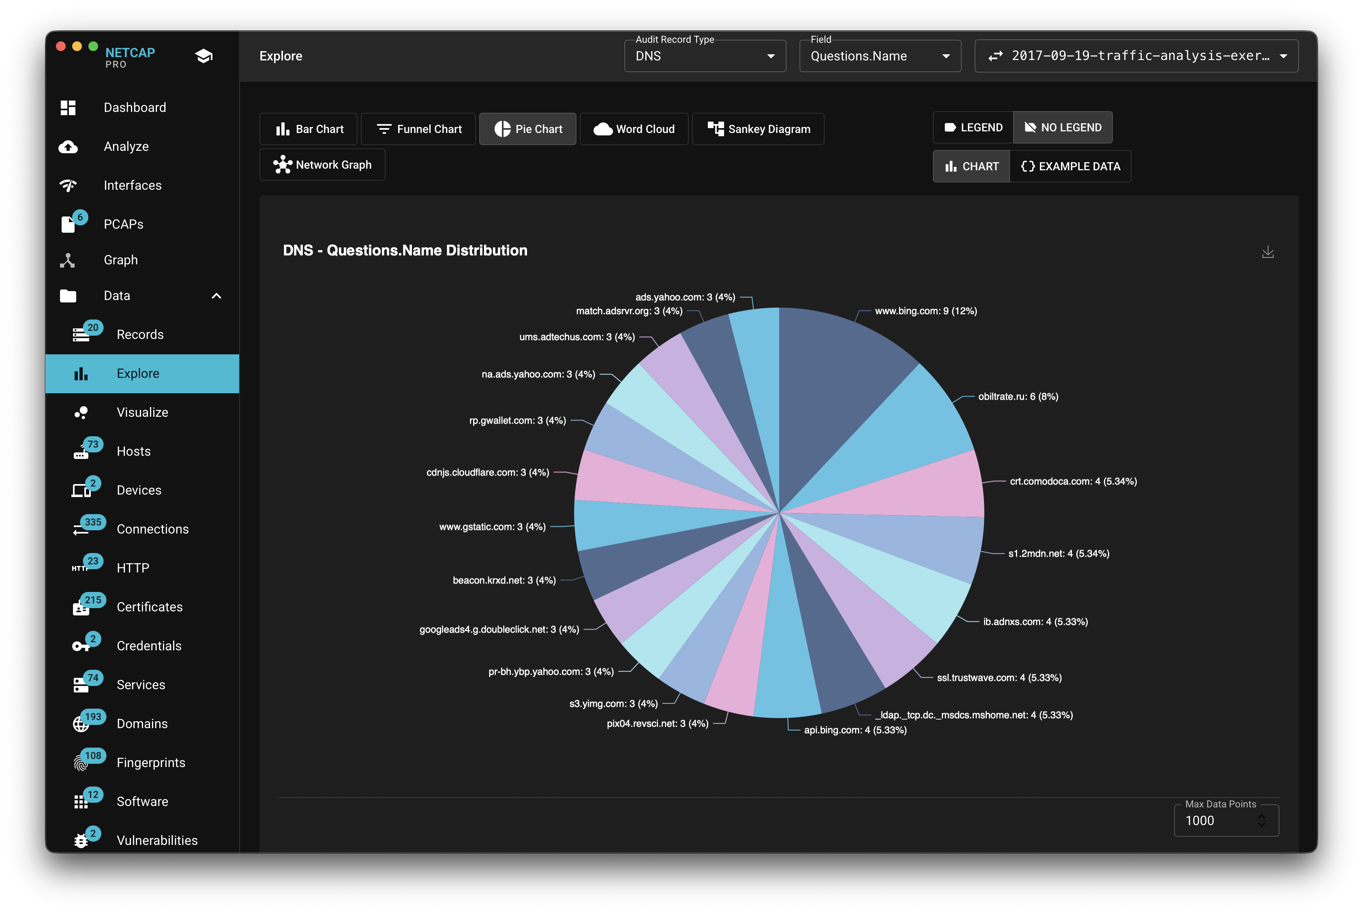1363x913 pixels.
Task: Go to Analyze page label
Action: [x=126, y=147]
